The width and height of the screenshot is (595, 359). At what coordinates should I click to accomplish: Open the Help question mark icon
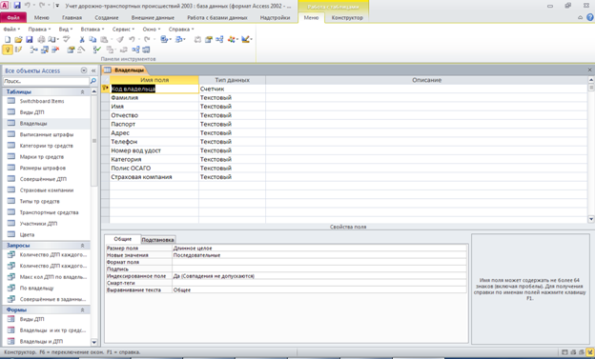(x=589, y=17)
